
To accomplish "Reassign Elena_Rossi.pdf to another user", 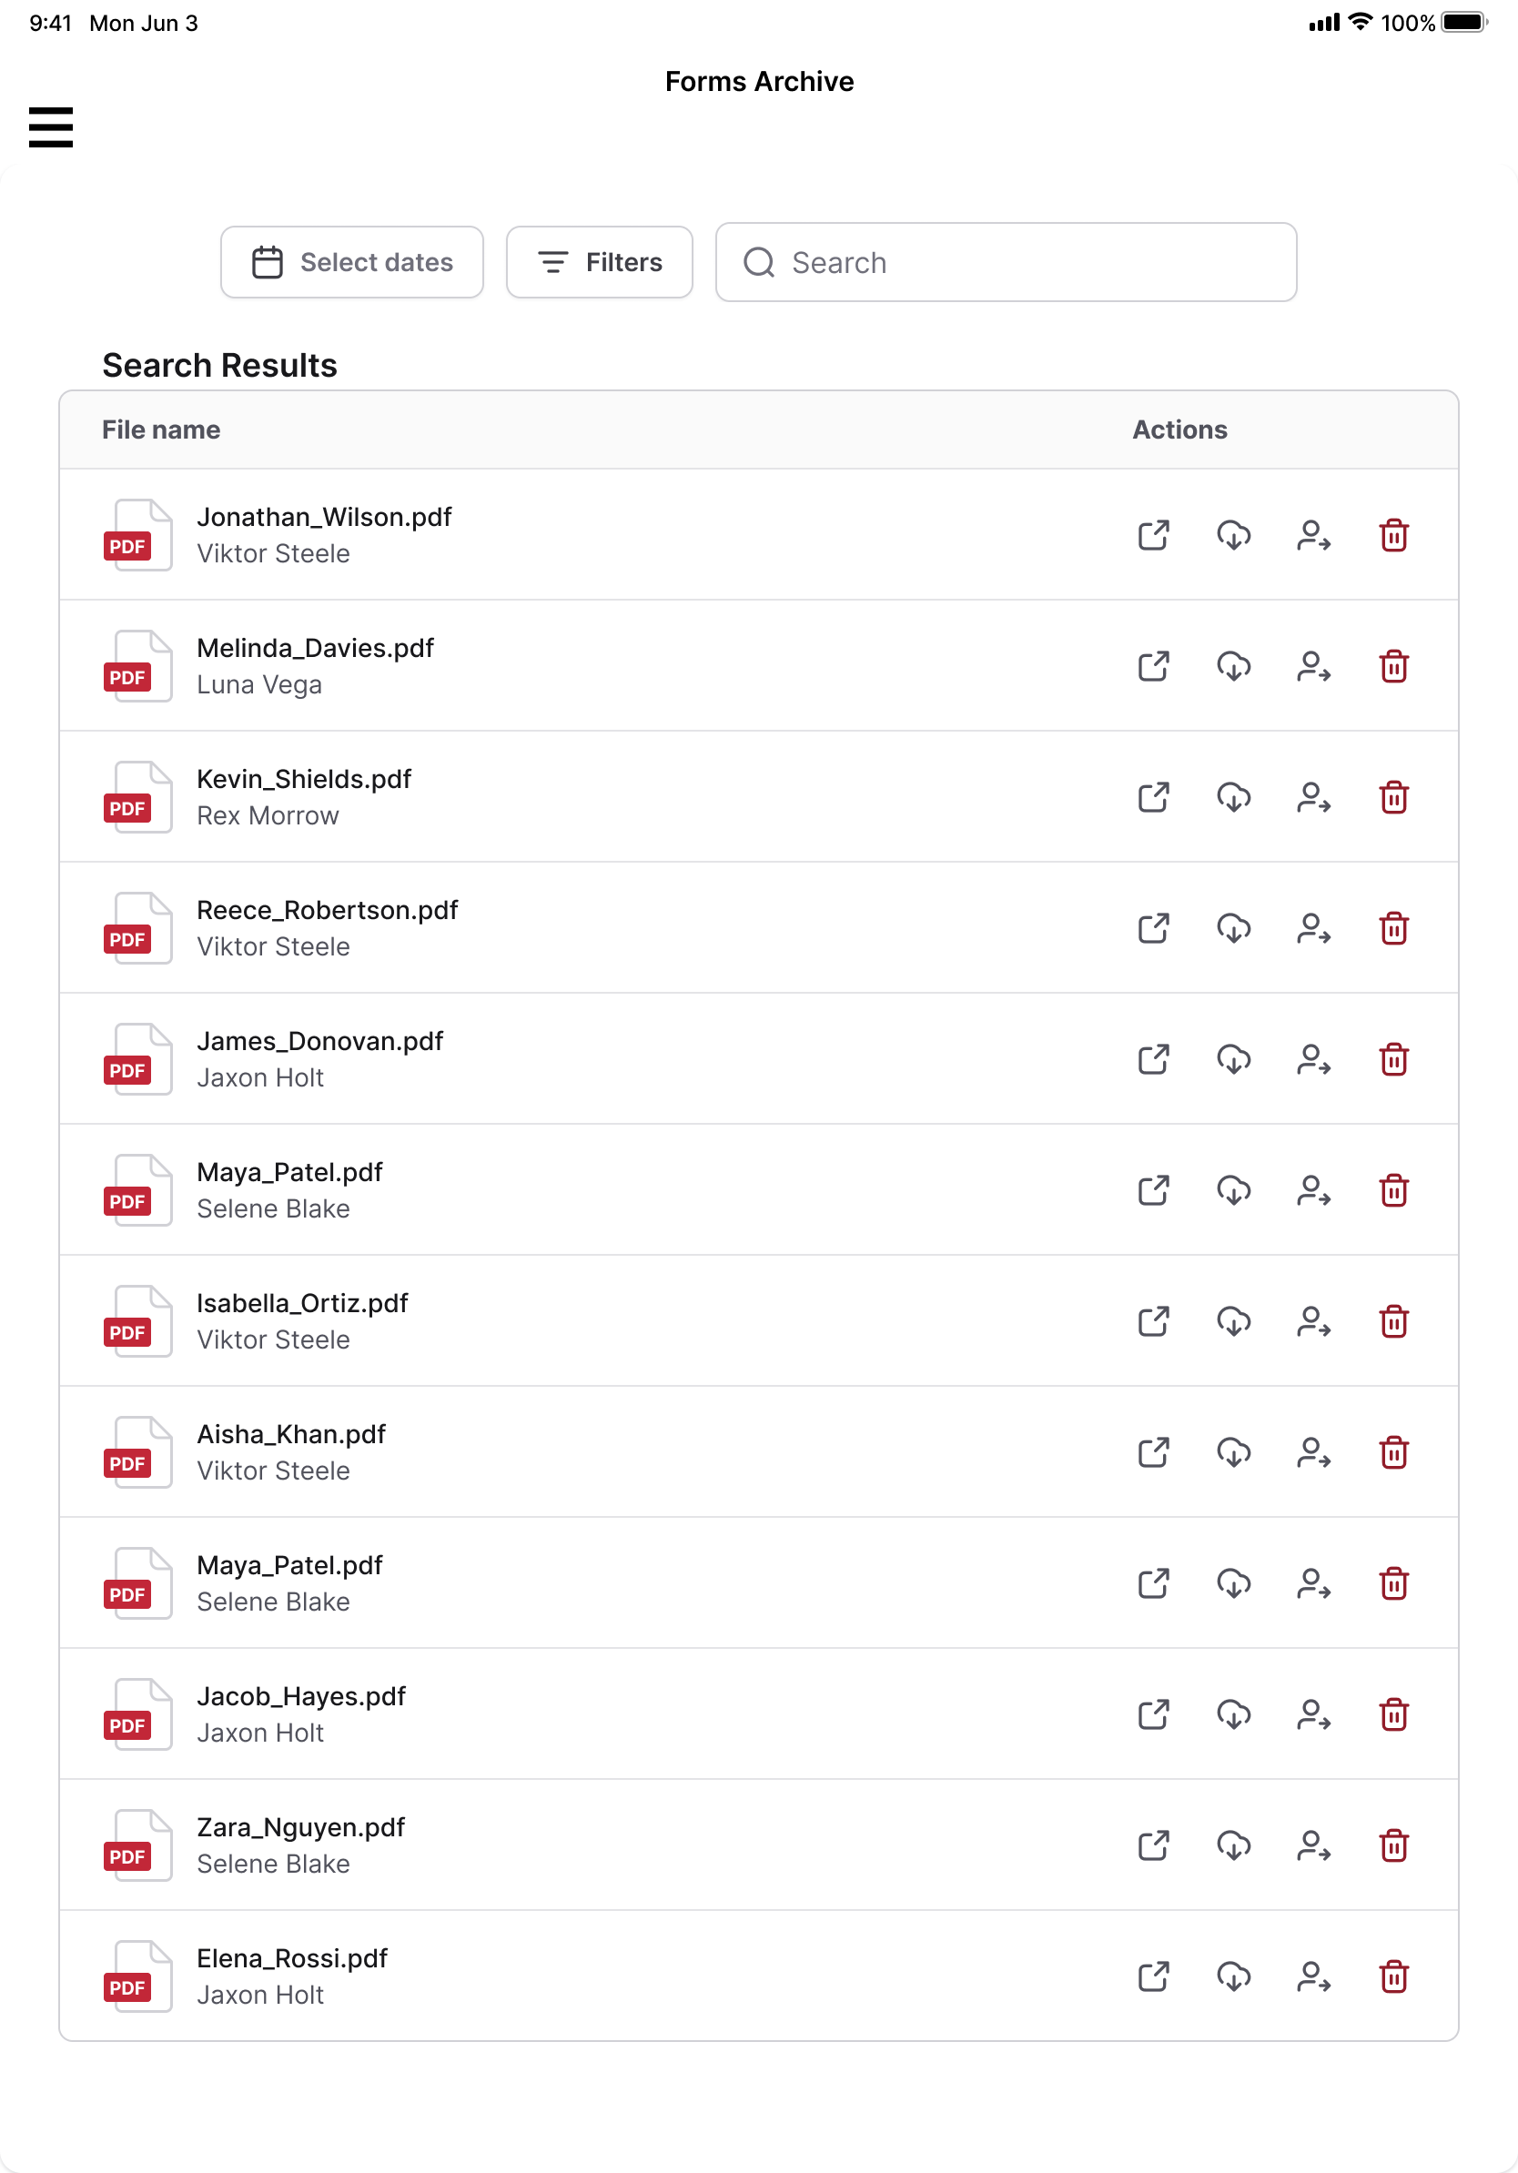I will point(1313,1977).
